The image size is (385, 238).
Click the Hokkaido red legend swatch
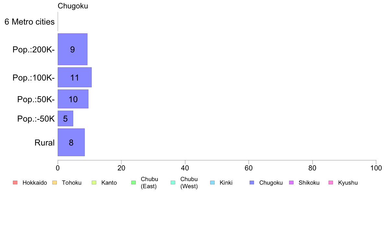pos(15,183)
